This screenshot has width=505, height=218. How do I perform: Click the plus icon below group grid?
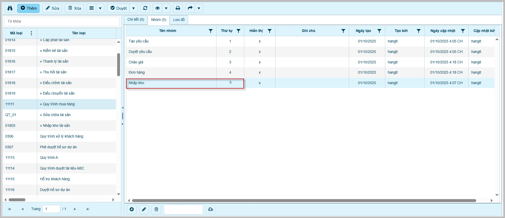132,209
